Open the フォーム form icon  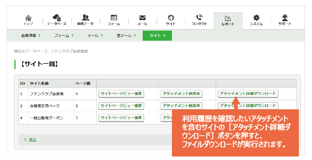click(x=114, y=18)
